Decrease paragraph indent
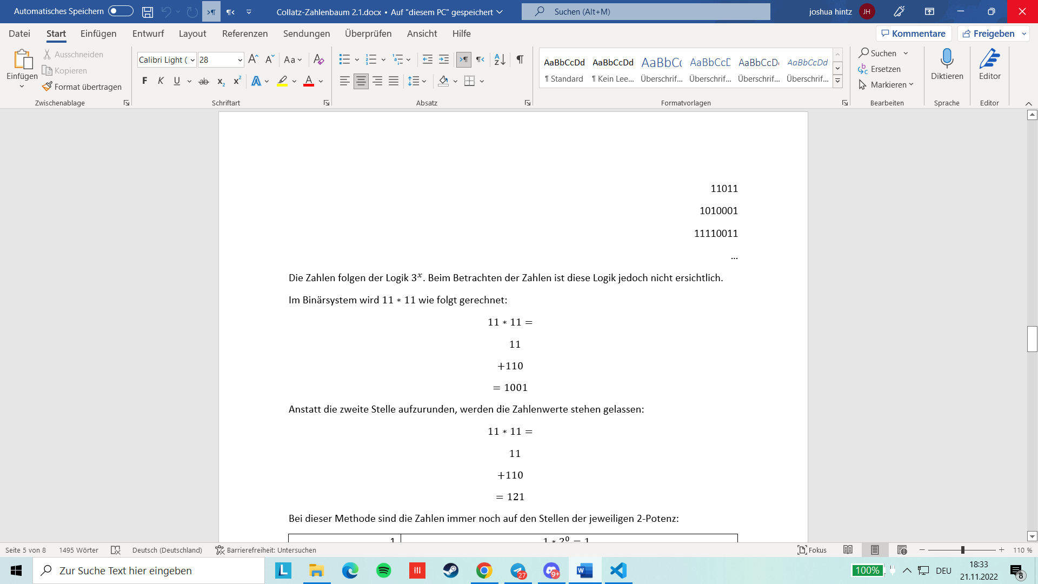The width and height of the screenshot is (1038, 584). 427,59
